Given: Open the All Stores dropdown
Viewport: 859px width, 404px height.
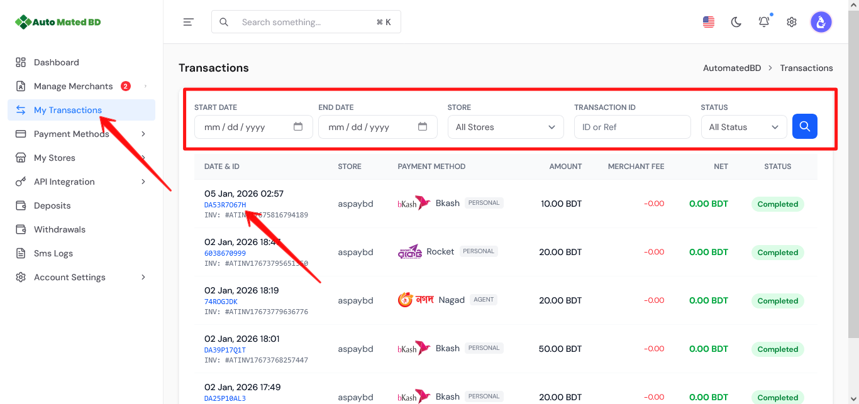Looking at the screenshot, I should point(505,126).
